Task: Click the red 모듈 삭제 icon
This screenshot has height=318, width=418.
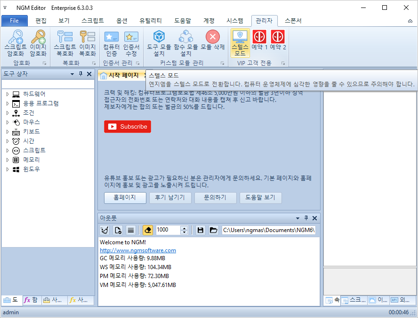Action: point(212,37)
